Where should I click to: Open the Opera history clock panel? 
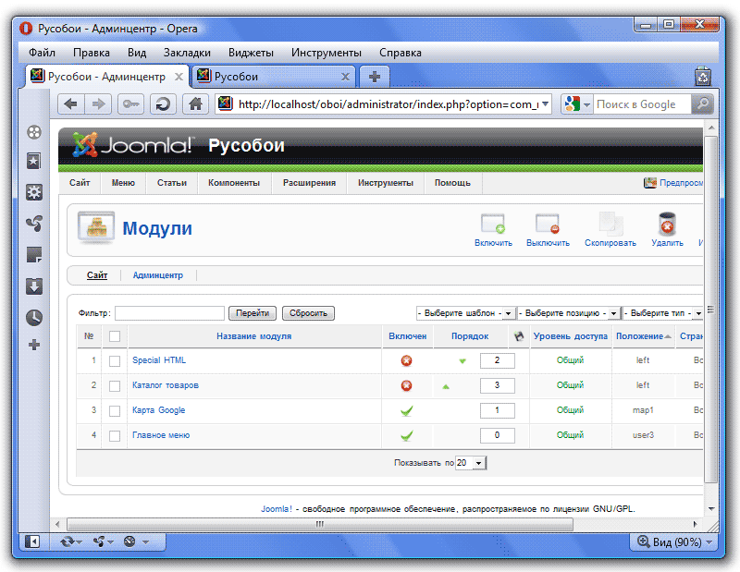(x=34, y=317)
